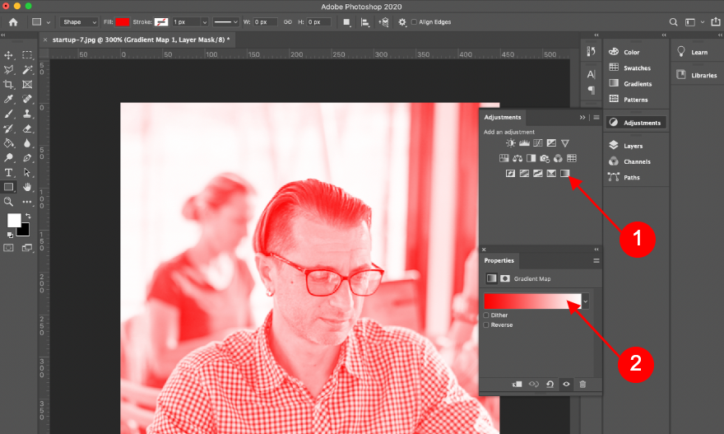This screenshot has width=724, height=434.
Task: Enable the Dither checkbox
Action: (x=486, y=315)
